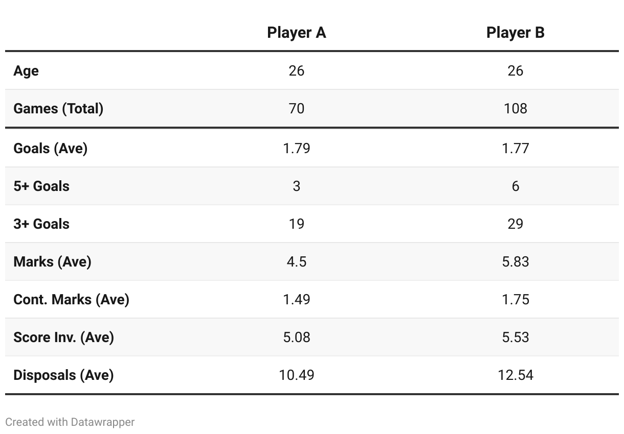Select Player B's goals average 1.77

tap(515, 148)
